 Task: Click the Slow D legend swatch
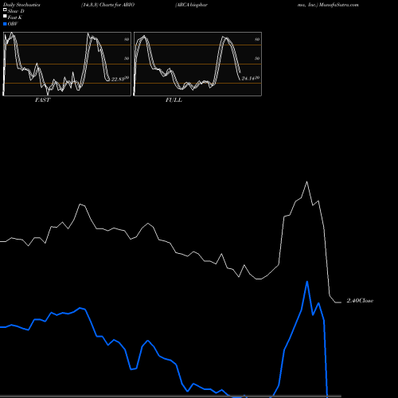pyautogui.click(x=5, y=10)
